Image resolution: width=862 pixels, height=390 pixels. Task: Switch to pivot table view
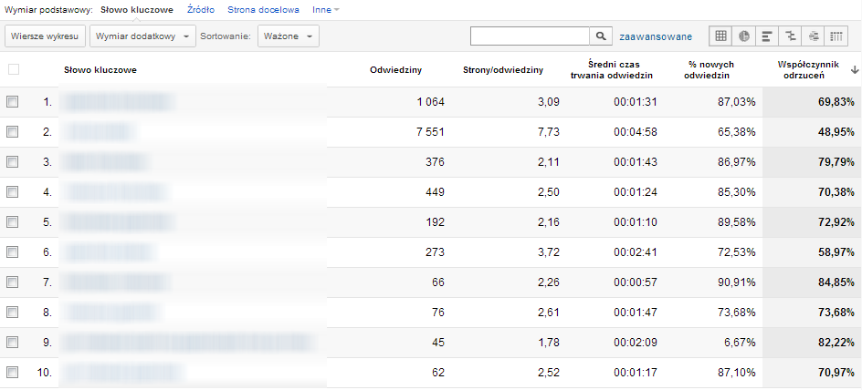[x=836, y=36]
